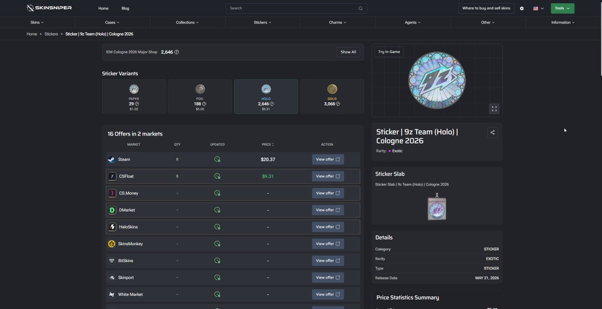Image resolution: width=602 pixels, height=309 pixels.
Task: Click the CSFloat market icon
Action: (x=112, y=176)
